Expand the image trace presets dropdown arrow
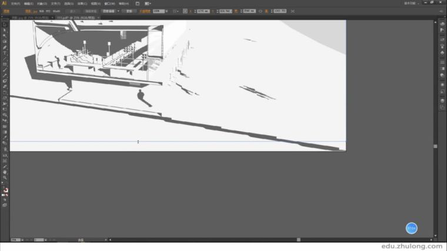The height and width of the screenshot is (251, 447). (x=118, y=11)
